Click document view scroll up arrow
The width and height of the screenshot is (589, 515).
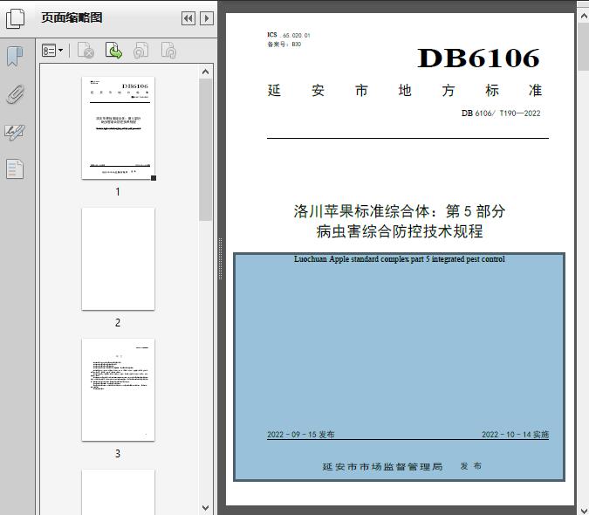pyautogui.click(x=584, y=16)
